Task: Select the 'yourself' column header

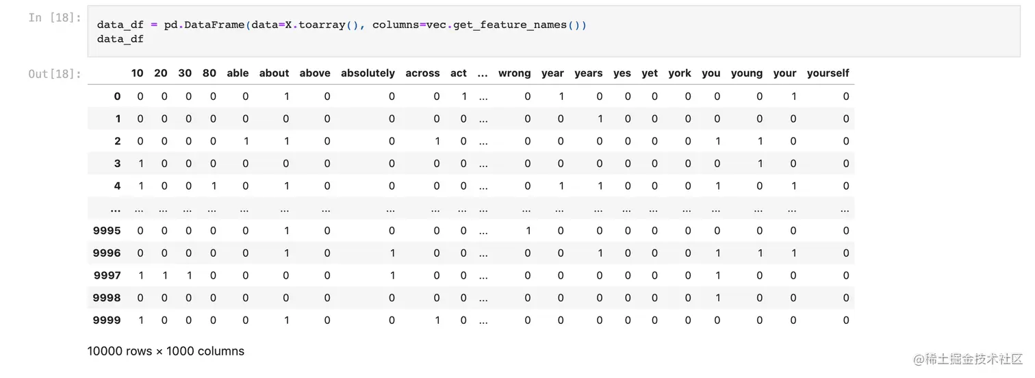Action: (x=828, y=73)
